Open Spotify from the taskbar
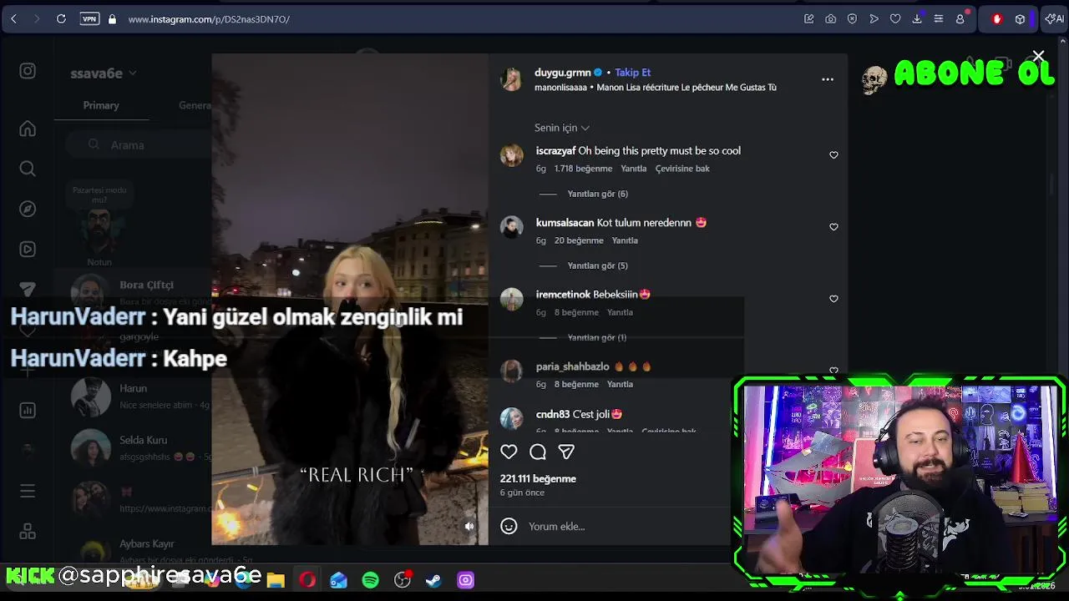 [x=371, y=580]
